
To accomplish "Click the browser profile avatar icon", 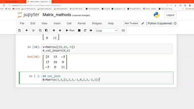I will pos(190,5).
